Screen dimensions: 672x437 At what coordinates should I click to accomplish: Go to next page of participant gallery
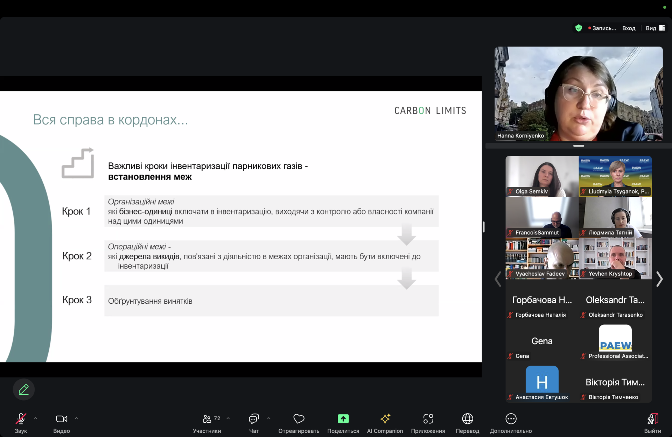pos(659,279)
